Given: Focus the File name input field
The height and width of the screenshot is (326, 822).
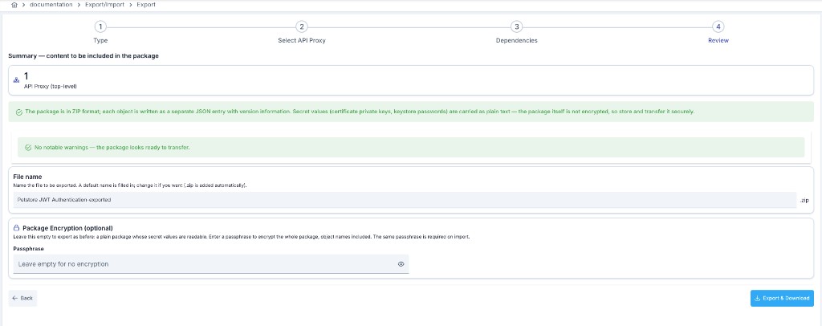Looking at the screenshot, I should 405,200.
